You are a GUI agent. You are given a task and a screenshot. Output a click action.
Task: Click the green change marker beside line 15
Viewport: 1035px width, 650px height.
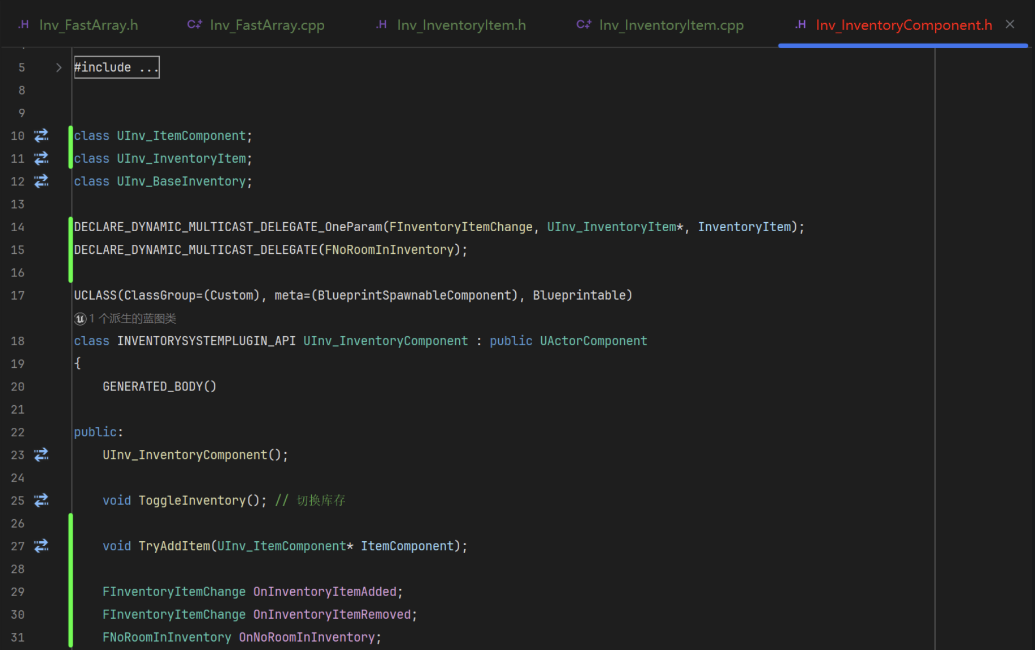pyautogui.click(x=71, y=250)
